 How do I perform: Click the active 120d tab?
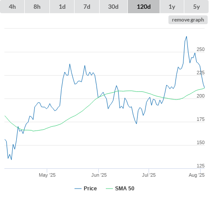[144, 7]
